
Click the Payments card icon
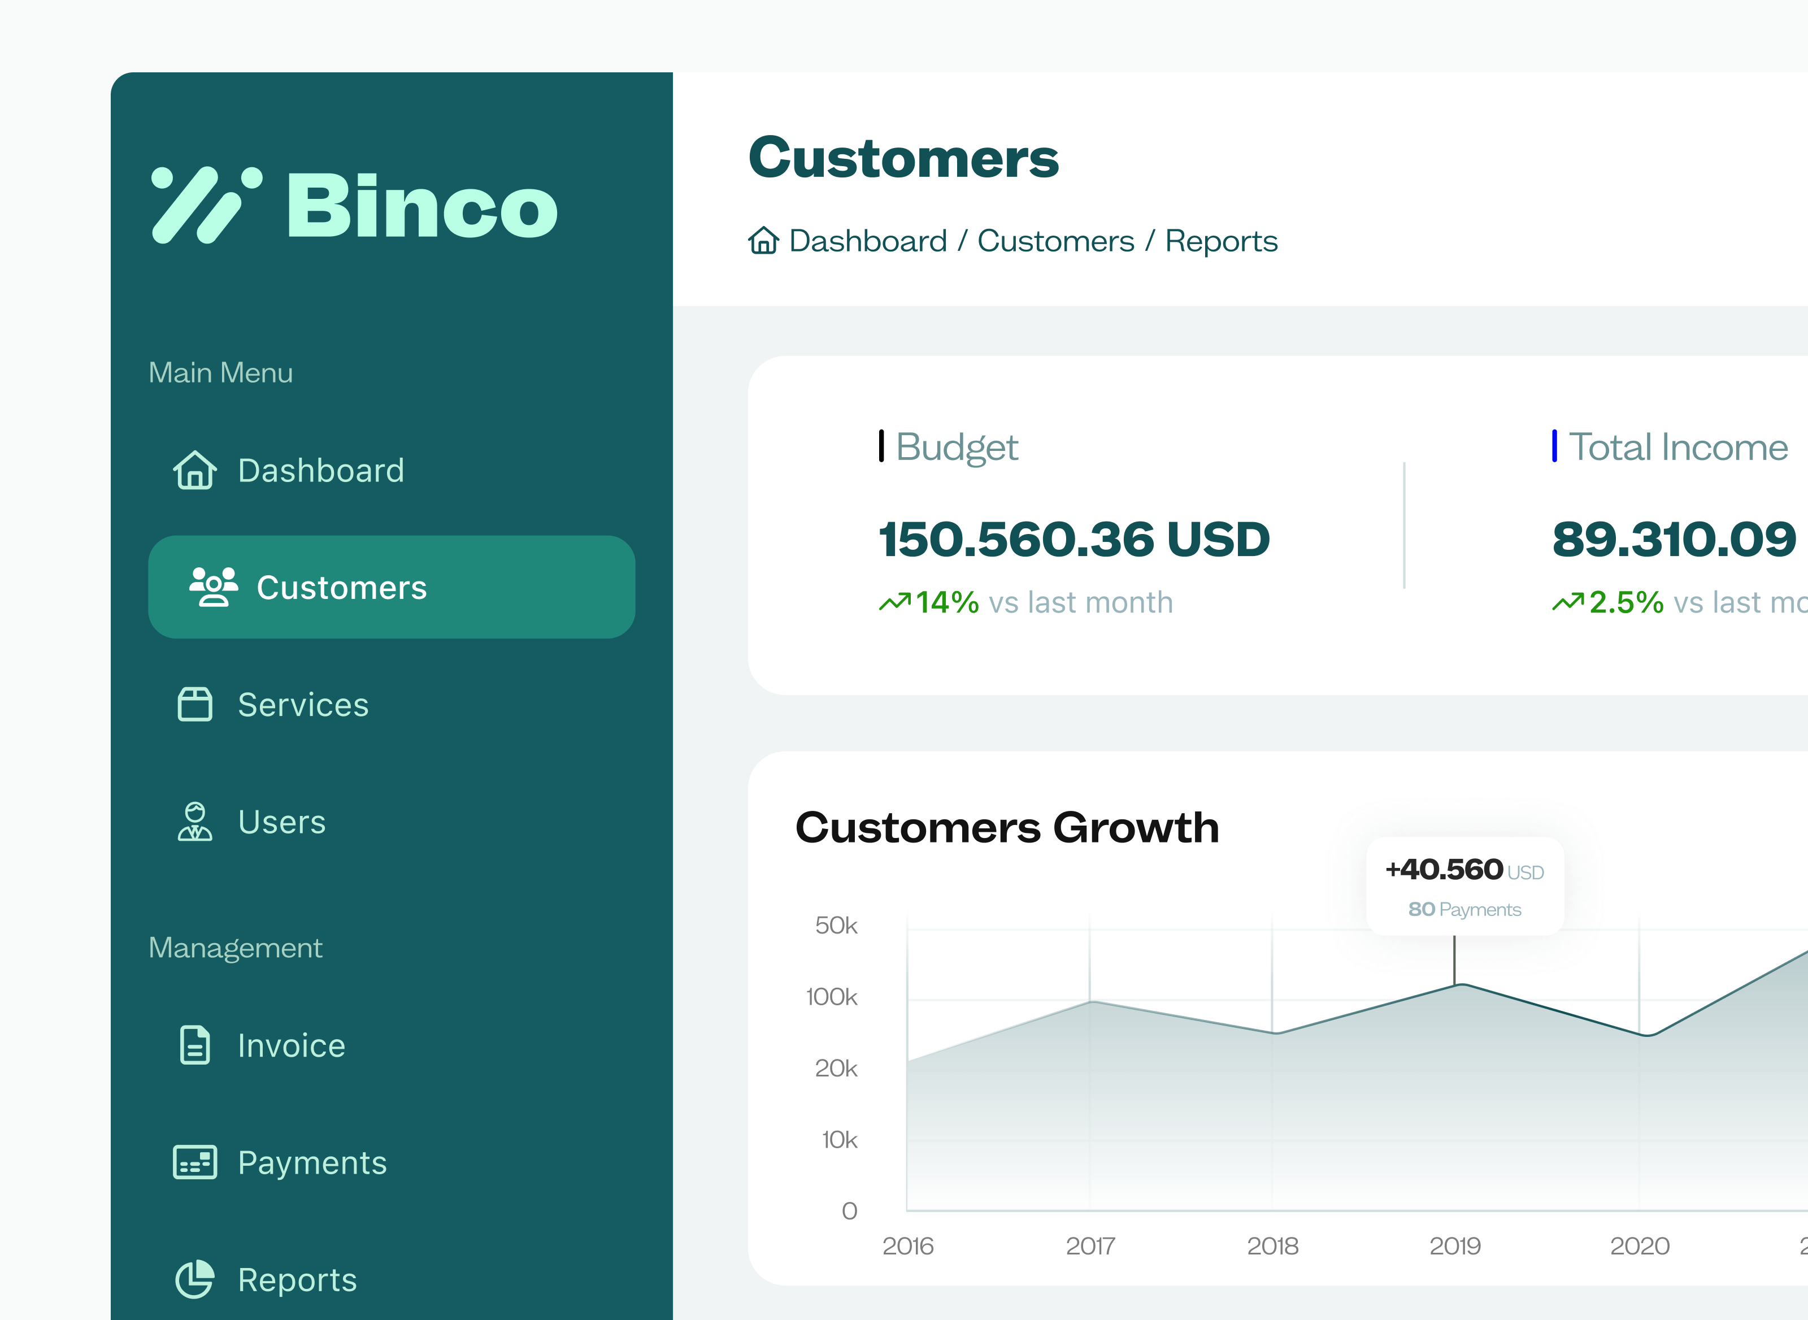point(195,1162)
